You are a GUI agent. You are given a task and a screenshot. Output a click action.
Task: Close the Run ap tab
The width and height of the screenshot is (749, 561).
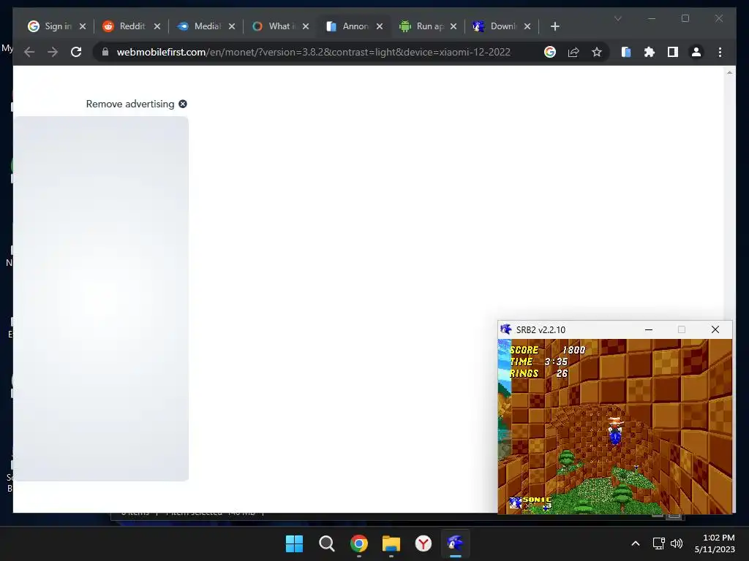(453, 26)
